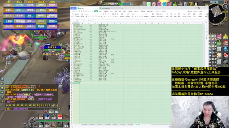Click the crossed-swords stance icon
Screen dimensions: 229x128
(x=46, y=112)
